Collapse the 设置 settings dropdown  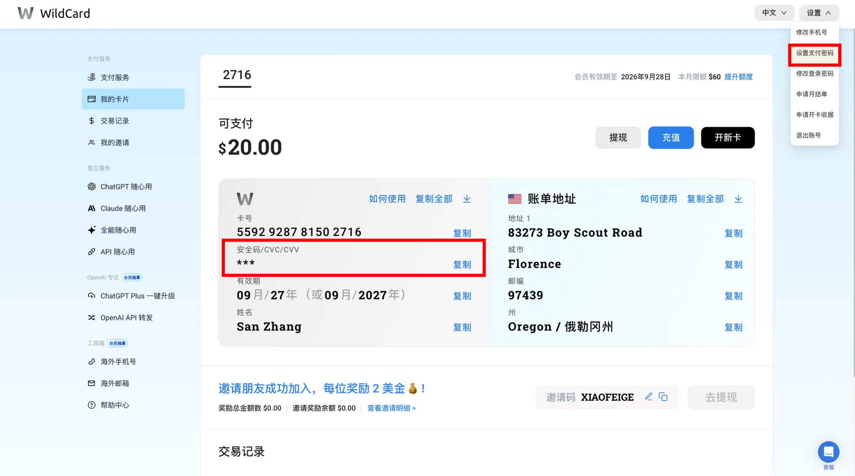point(819,13)
